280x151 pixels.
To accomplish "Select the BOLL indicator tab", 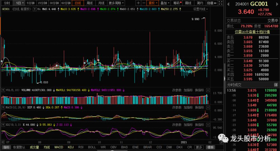I will point(92,147).
